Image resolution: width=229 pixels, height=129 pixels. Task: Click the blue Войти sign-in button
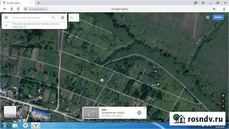click(x=218, y=17)
